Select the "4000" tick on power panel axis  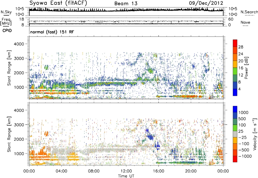[x=19, y=44]
